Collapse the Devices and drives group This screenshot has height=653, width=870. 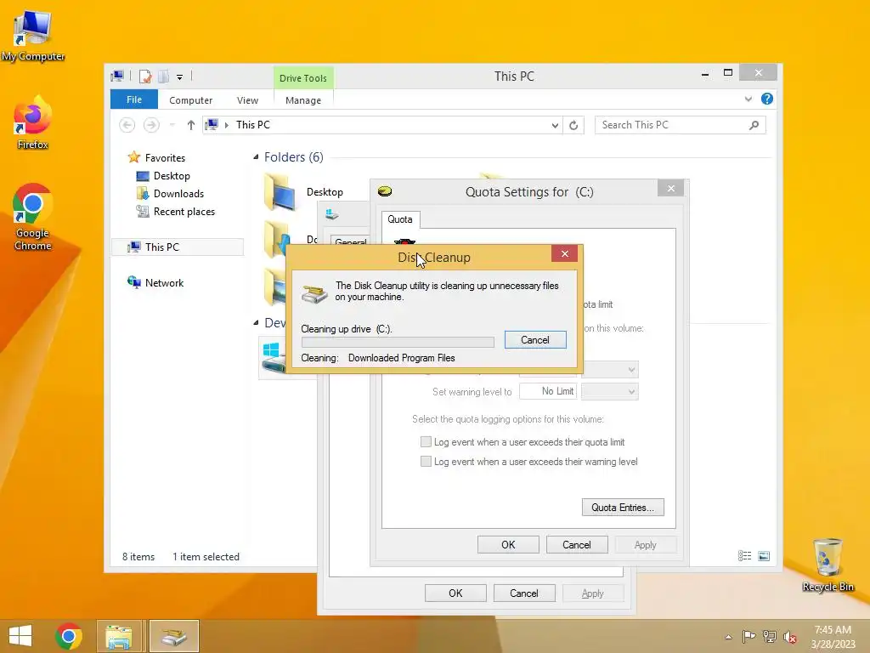coord(256,322)
